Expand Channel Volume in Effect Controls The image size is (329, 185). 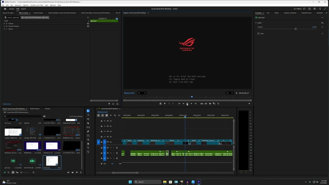4,26
